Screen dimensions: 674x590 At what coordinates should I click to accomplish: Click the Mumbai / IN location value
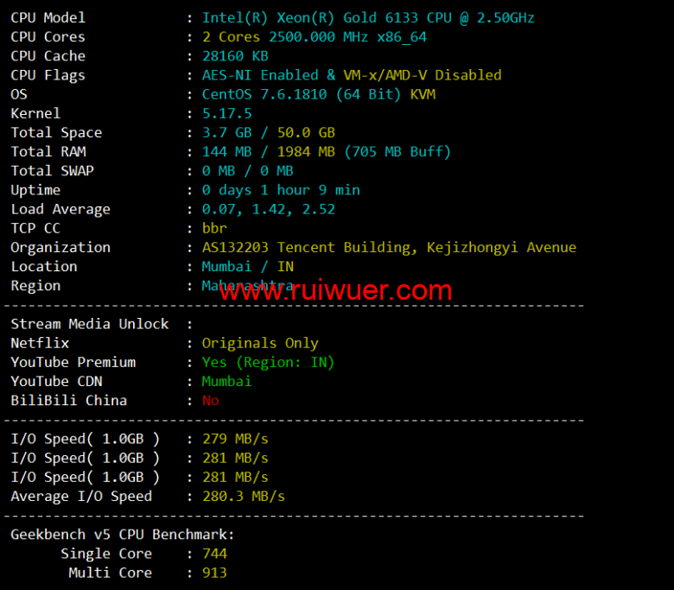248,267
